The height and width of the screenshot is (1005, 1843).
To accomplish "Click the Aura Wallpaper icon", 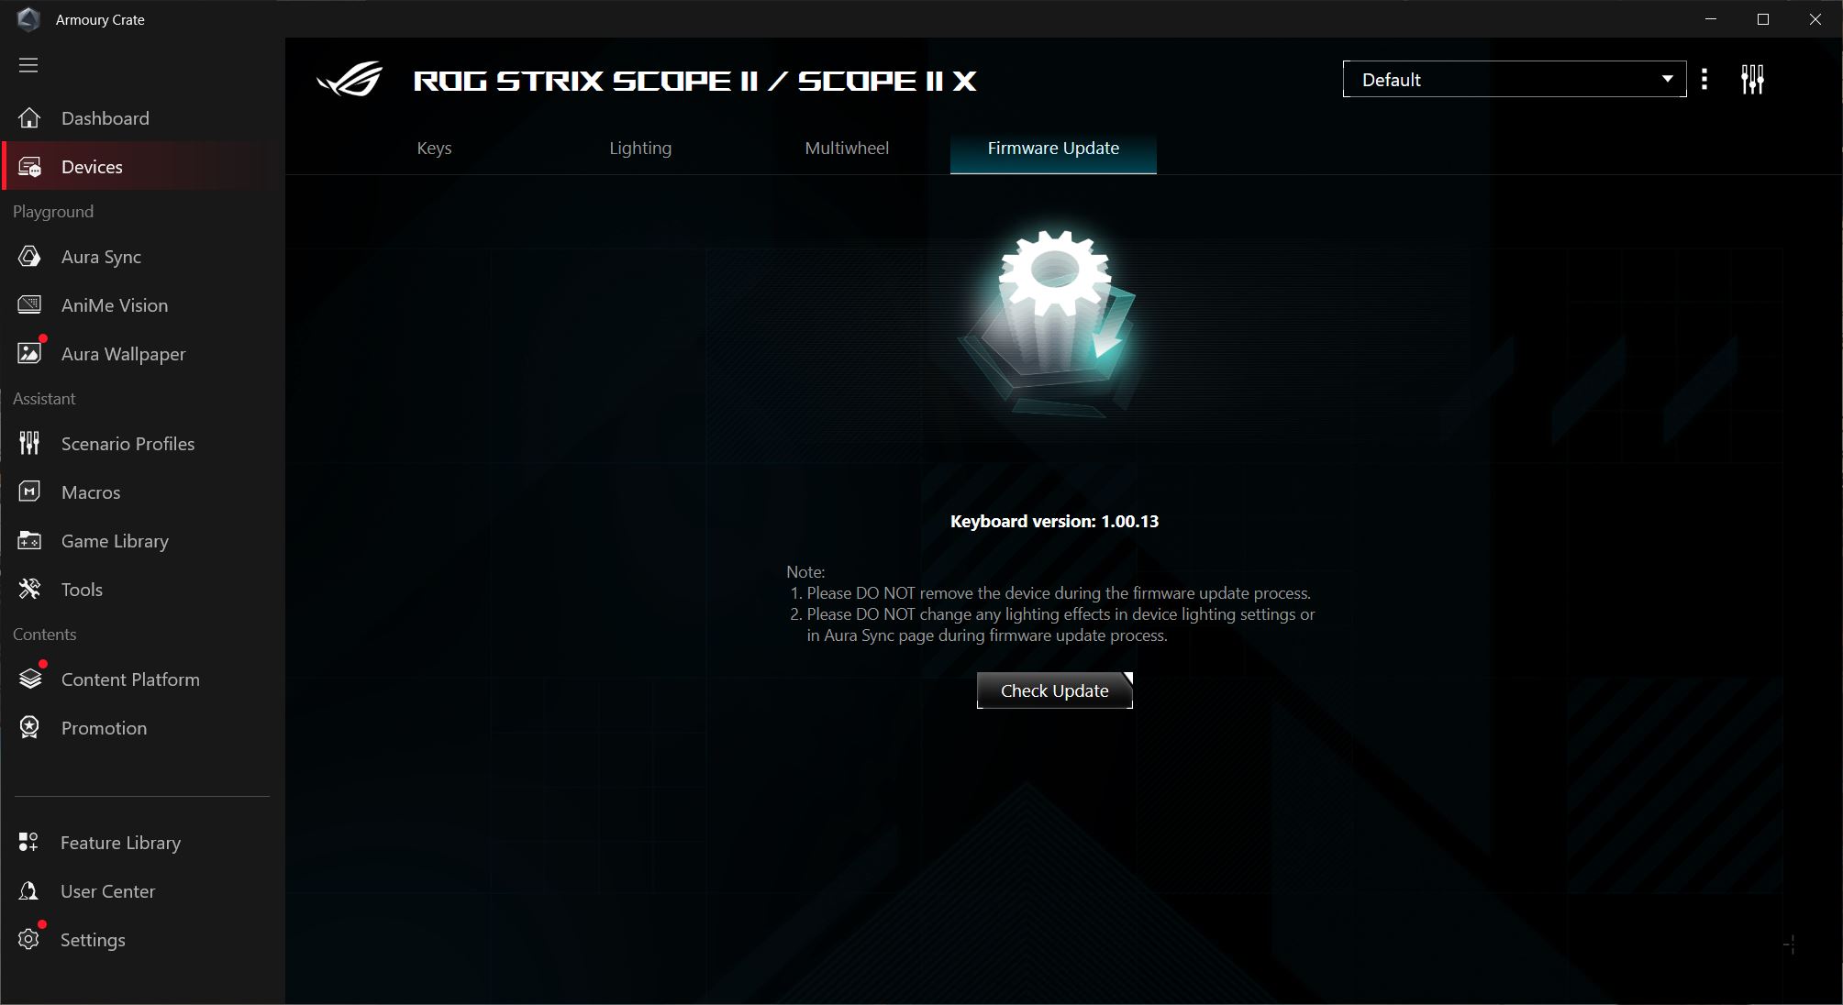I will [x=29, y=354].
